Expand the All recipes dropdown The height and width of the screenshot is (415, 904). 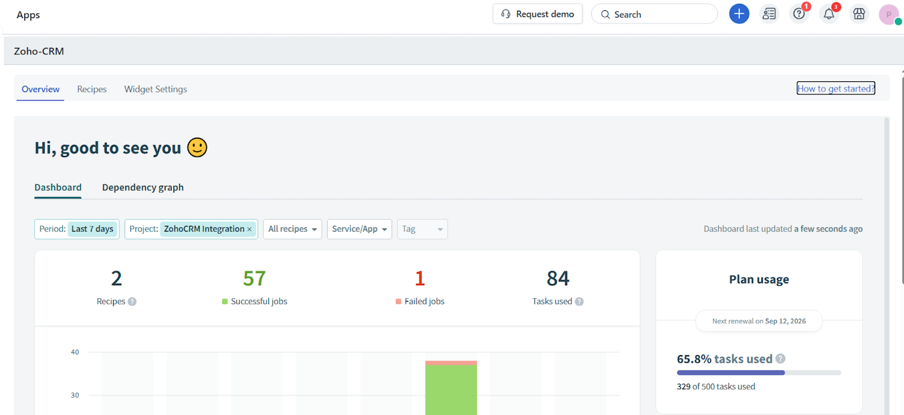pyautogui.click(x=293, y=229)
